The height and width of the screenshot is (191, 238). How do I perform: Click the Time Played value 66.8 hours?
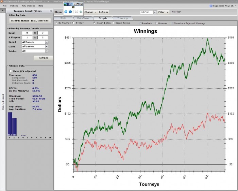[39, 99]
